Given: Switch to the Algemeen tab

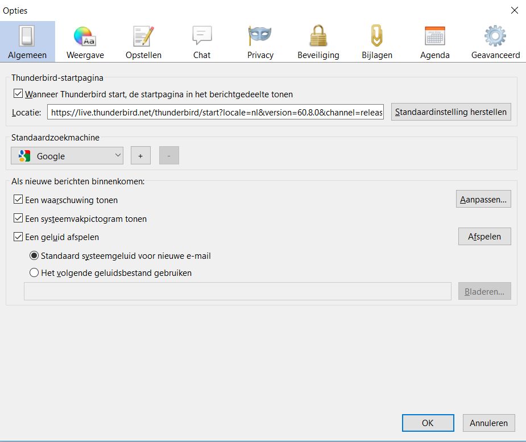Looking at the screenshot, I should click(x=27, y=42).
